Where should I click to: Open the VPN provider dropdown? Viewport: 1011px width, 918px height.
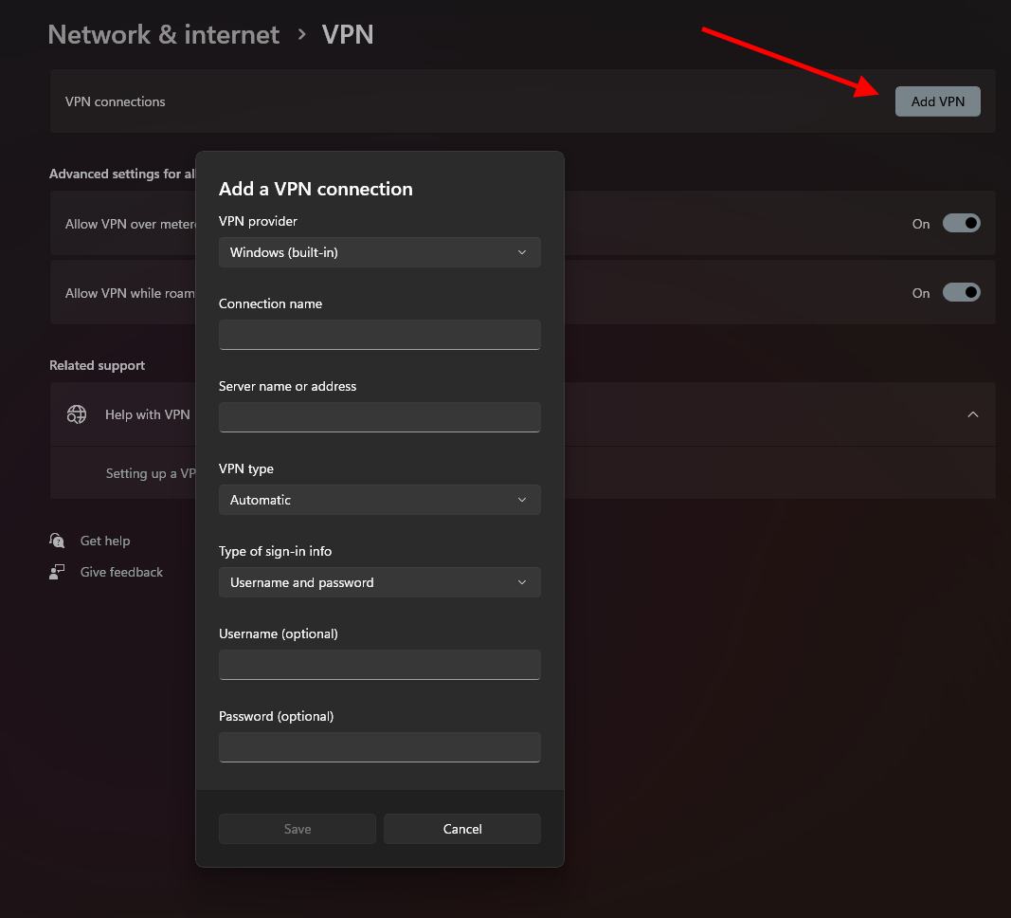[x=379, y=252]
